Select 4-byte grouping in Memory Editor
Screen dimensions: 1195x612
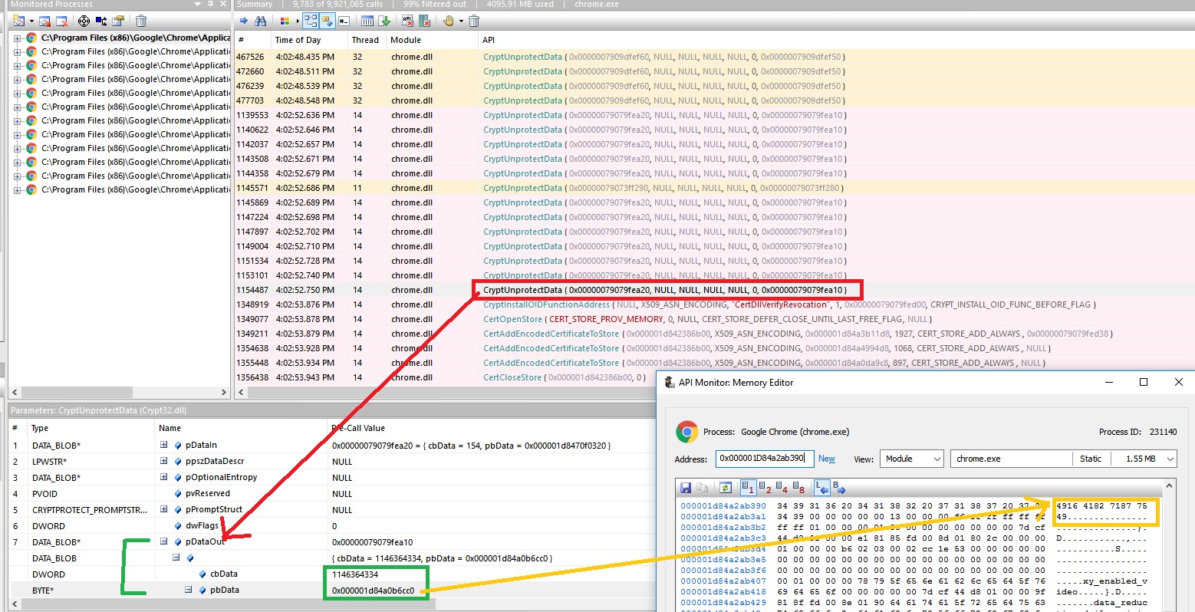pos(782,488)
